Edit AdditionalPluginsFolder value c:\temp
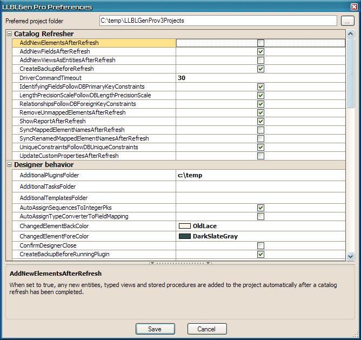 [x=260, y=175]
